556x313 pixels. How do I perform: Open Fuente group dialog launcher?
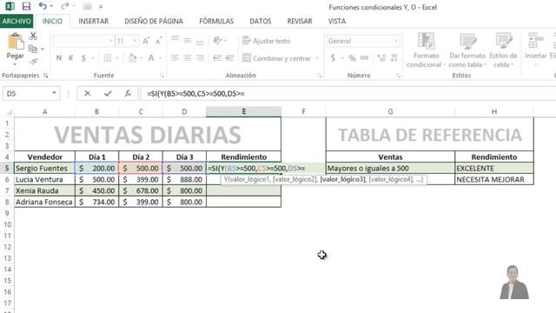coord(162,76)
